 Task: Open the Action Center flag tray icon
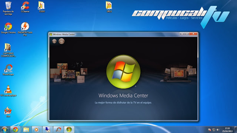(210, 130)
